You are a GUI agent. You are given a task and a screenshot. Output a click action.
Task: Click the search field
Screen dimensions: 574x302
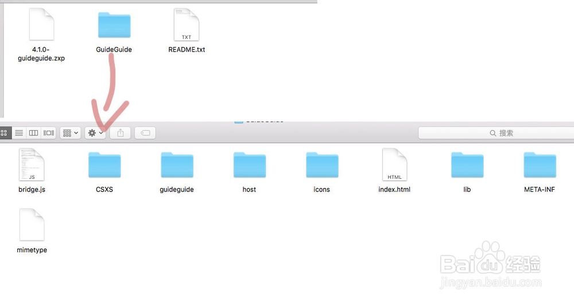point(496,133)
